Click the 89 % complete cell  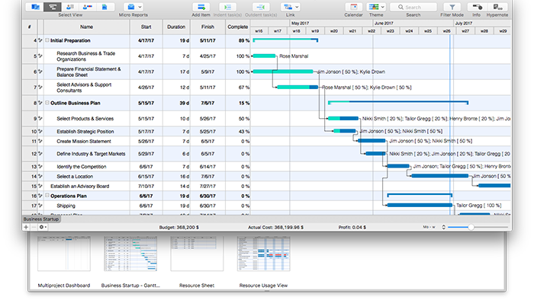[237, 41]
